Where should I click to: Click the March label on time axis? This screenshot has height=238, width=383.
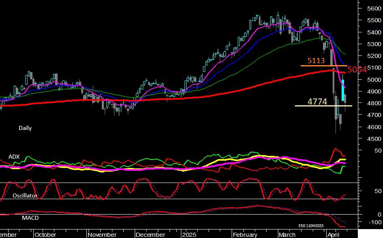pyautogui.click(x=287, y=235)
